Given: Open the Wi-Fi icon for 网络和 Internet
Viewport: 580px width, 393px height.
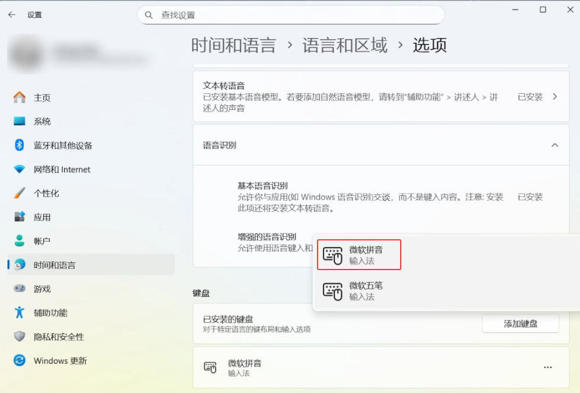Looking at the screenshot, I should [x=19, y=169].
